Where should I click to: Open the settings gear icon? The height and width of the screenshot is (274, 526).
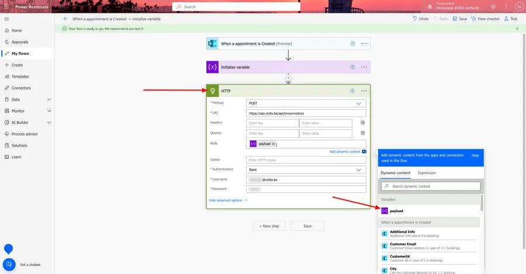pyautogui.click(x=493, y=6)
